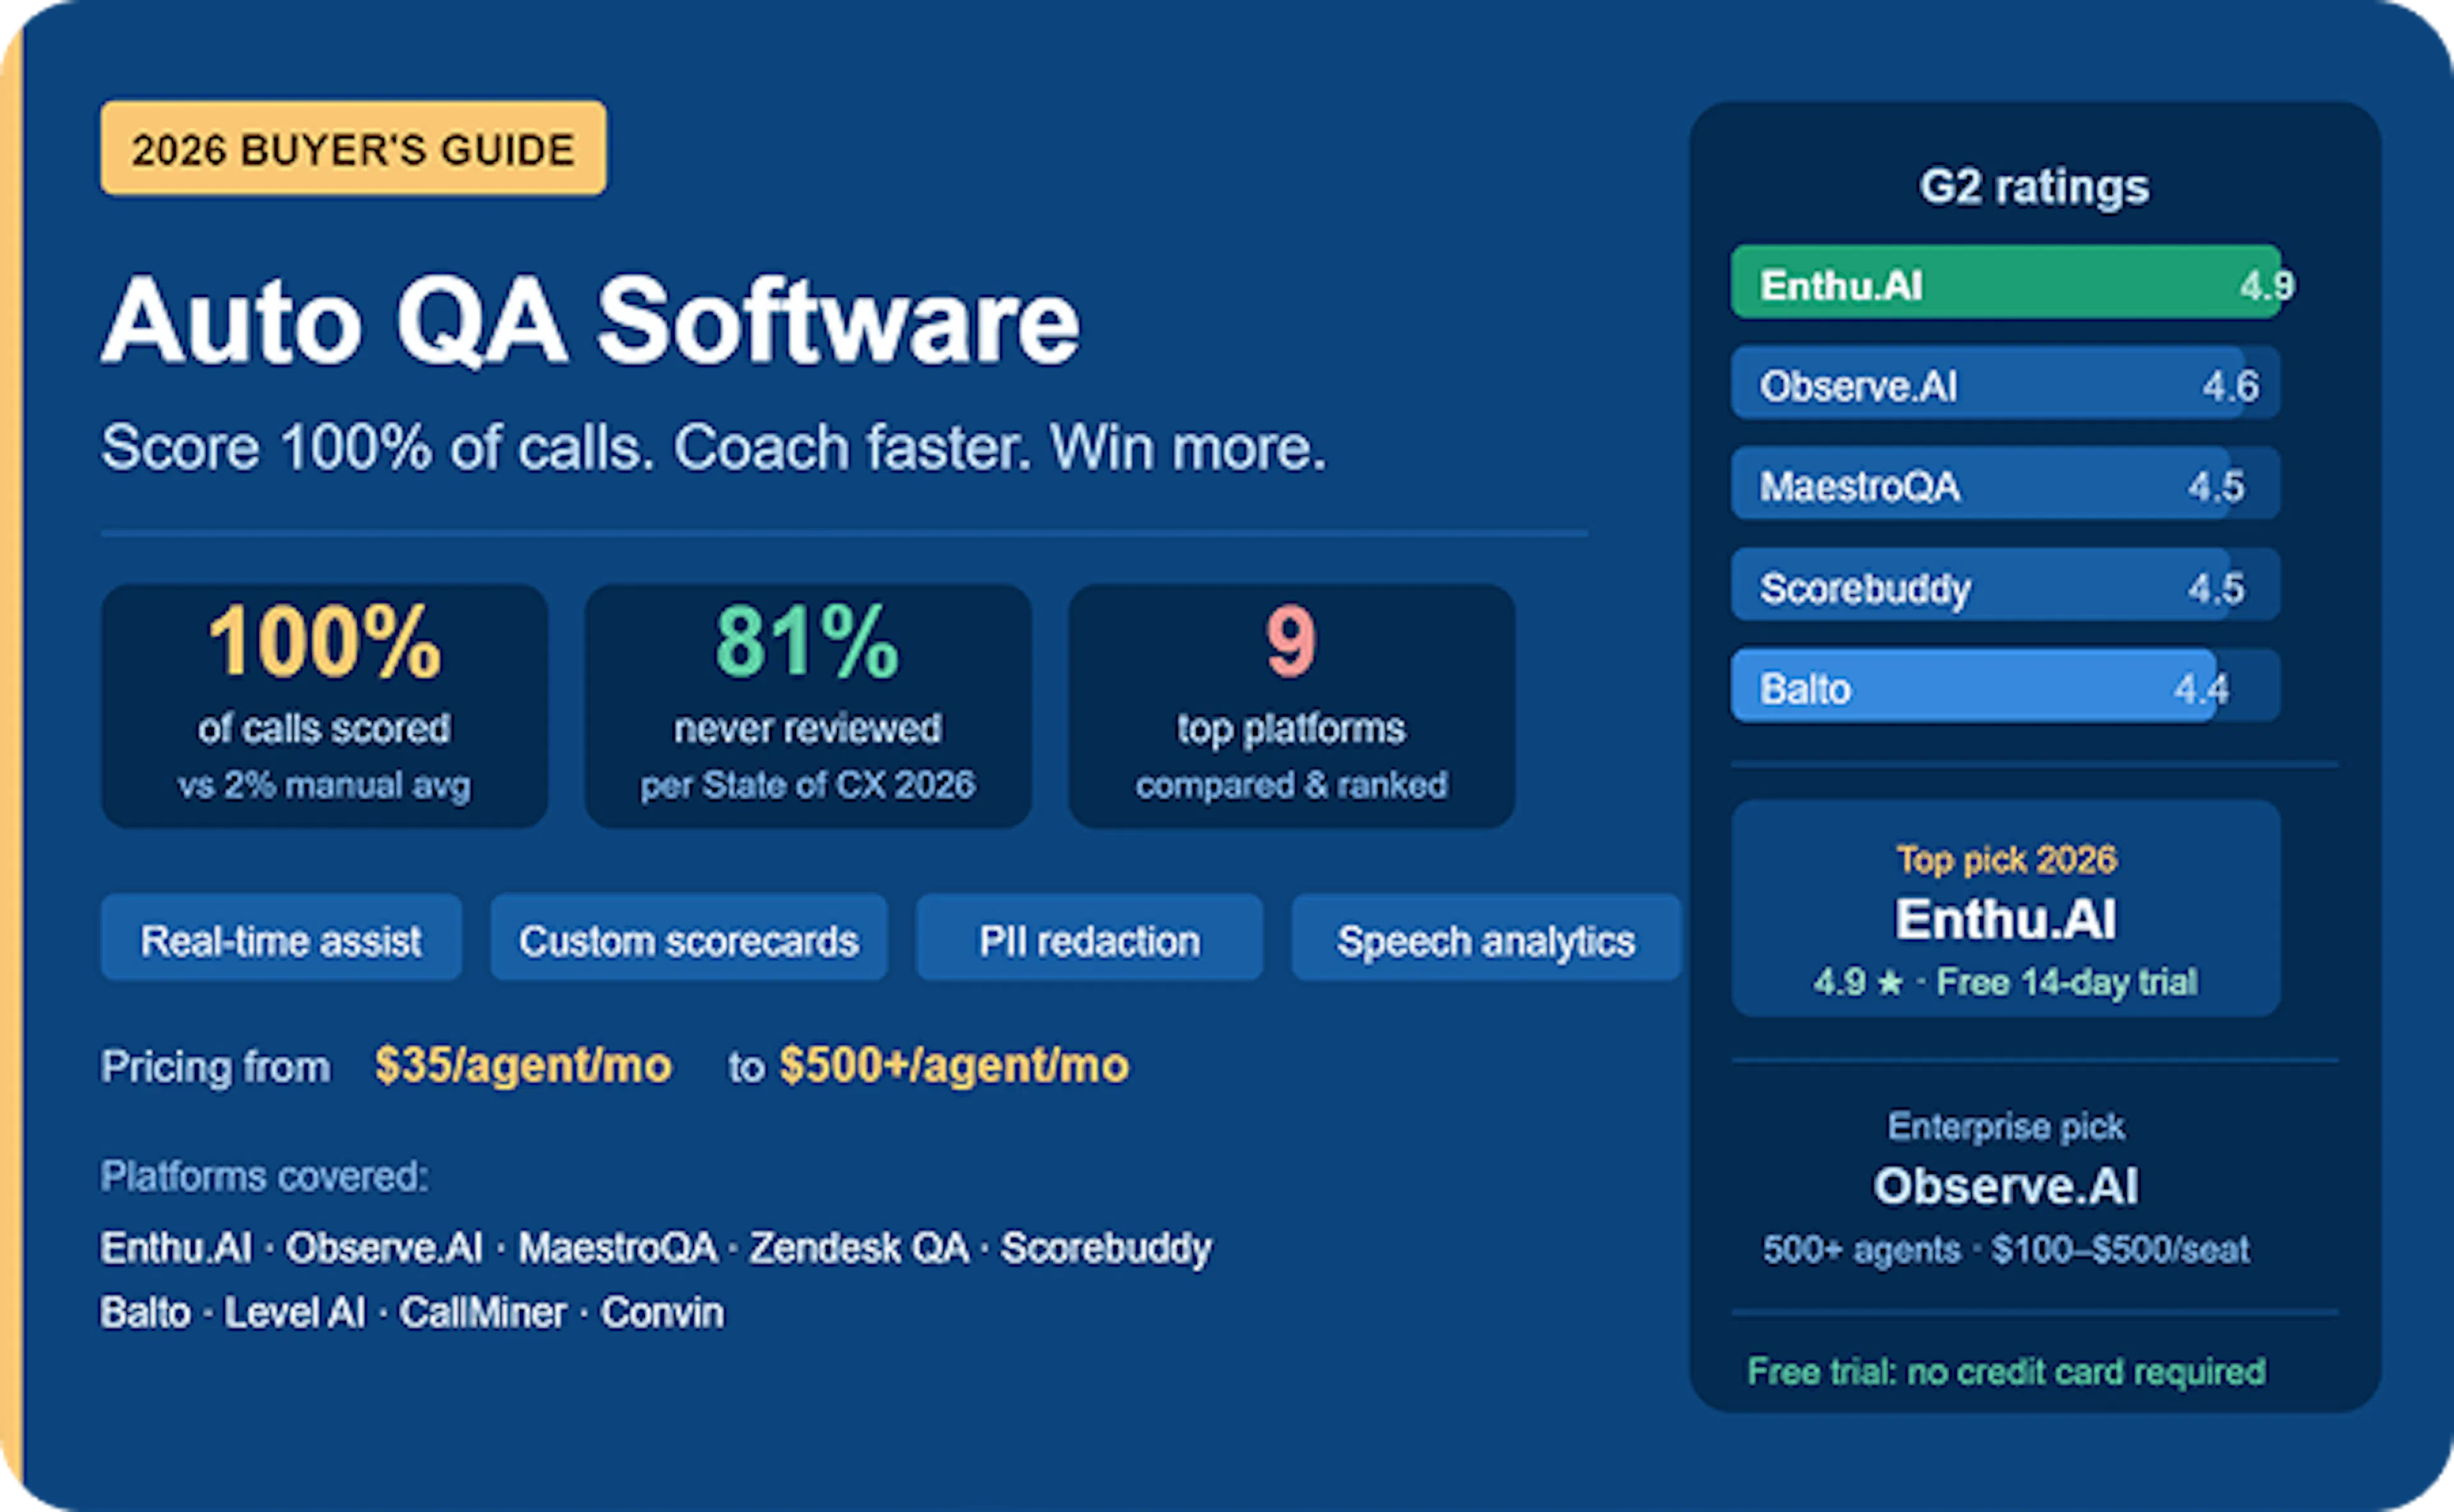The image size is (2454, 1512).
Task: Choose the Speech analytics tag
Action: (1486, 938)
